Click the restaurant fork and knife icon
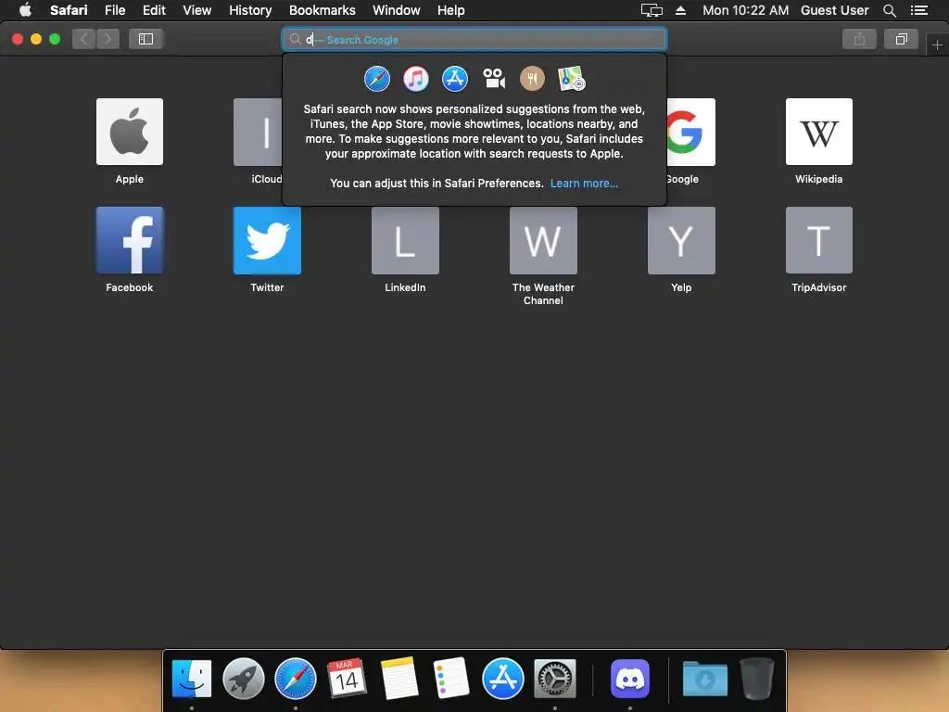Viewport: 949px width, 712px height. pyautogui.click(x=533, y=79)
